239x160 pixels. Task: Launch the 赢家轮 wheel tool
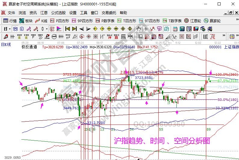(x=212, y=21)
